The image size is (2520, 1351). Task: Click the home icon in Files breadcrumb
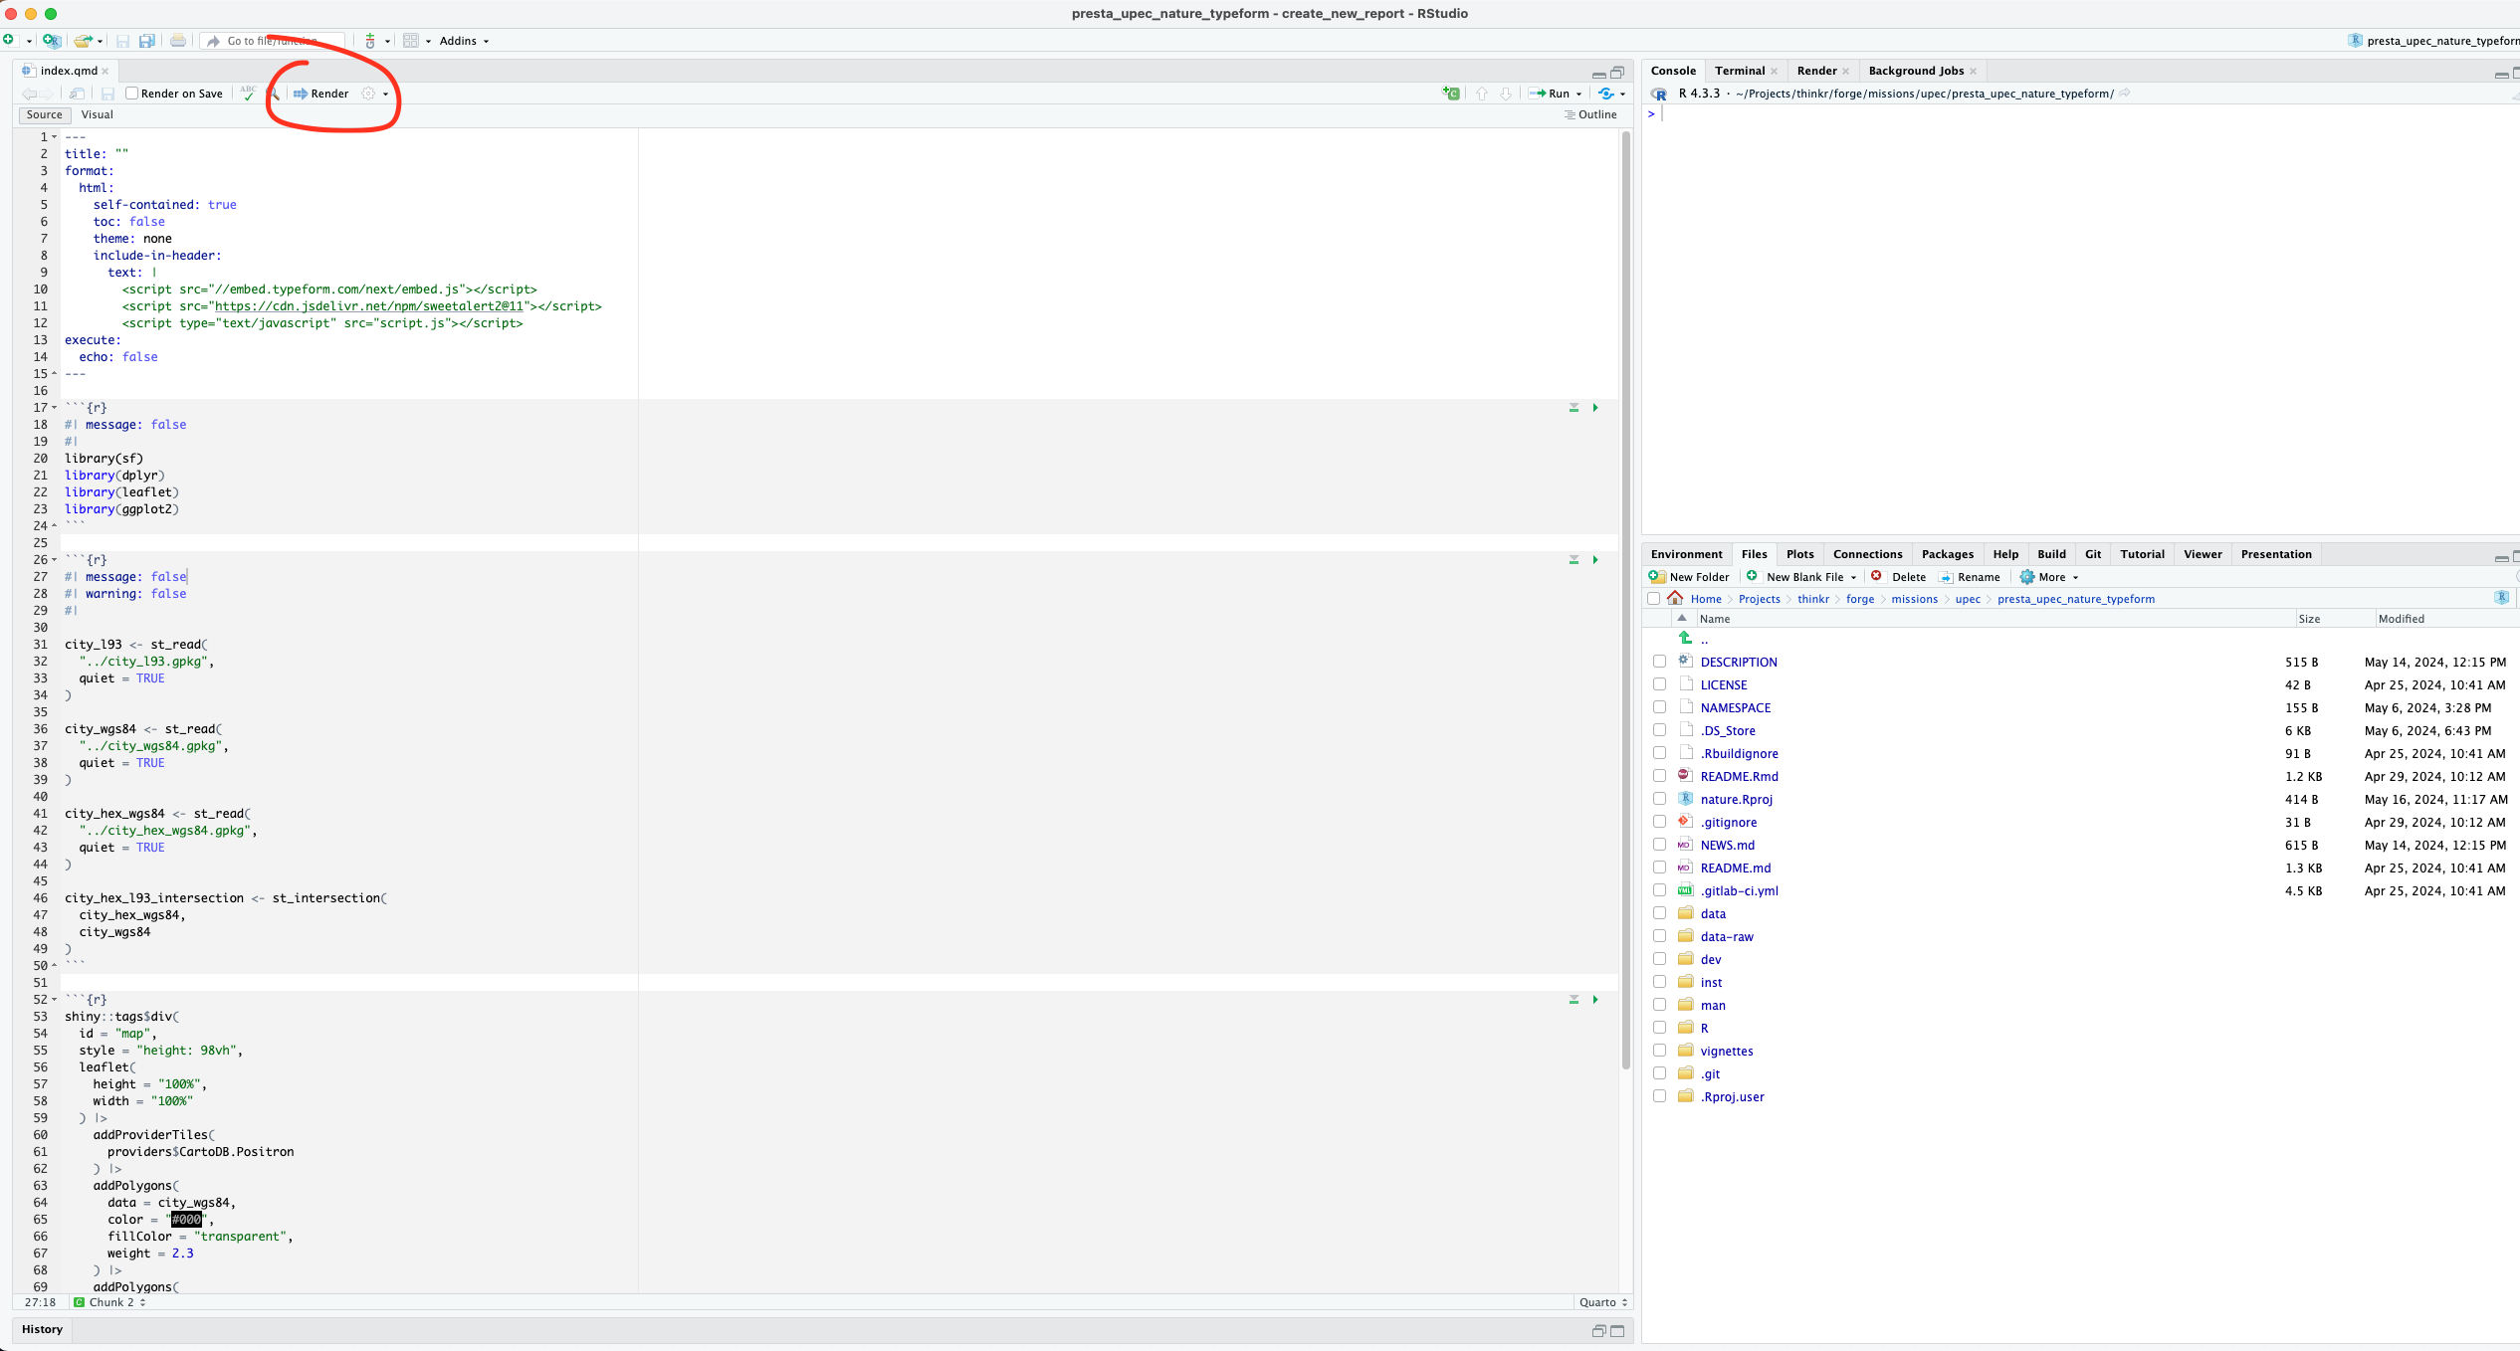(1676, 599)
